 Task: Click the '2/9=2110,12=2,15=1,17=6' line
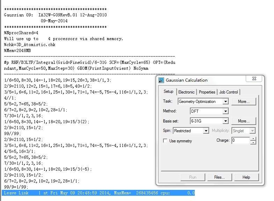pos(48,86)
